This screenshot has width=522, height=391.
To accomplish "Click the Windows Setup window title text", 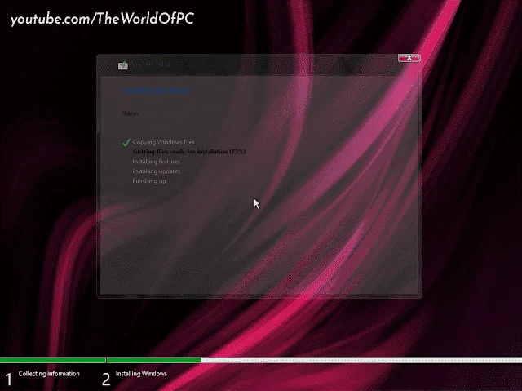I will point(150,64).
